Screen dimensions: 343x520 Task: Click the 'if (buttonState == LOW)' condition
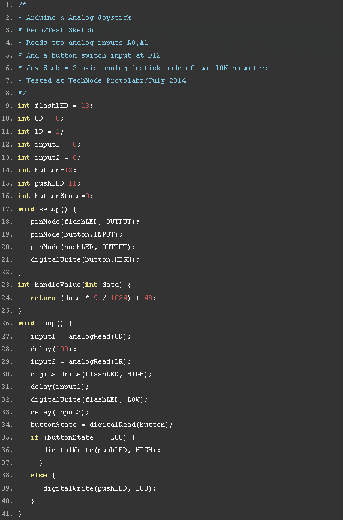pyautogui.click(x=83, y=437)
